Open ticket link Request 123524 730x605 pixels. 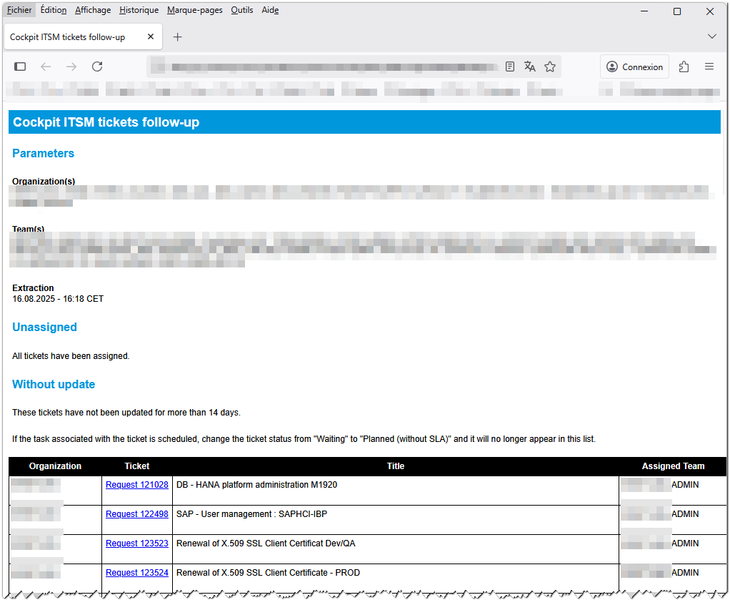(x=136, y=573)
